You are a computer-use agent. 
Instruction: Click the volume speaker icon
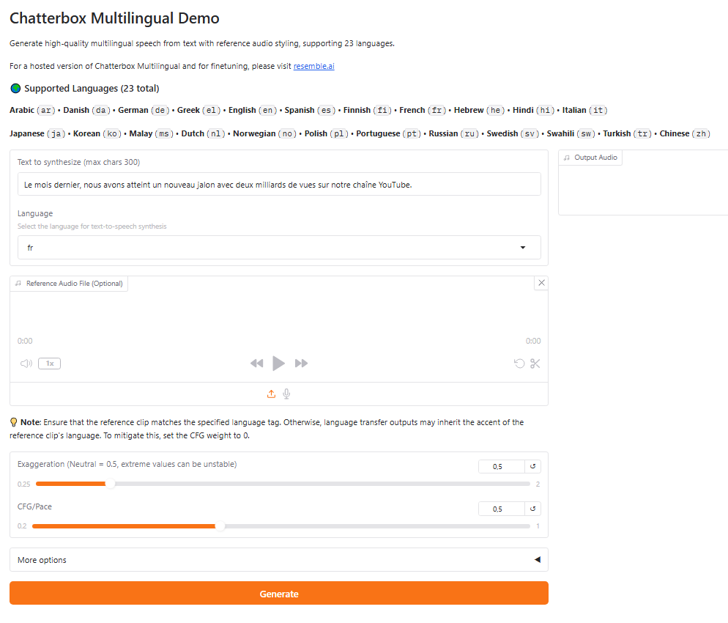pos(26,364)
